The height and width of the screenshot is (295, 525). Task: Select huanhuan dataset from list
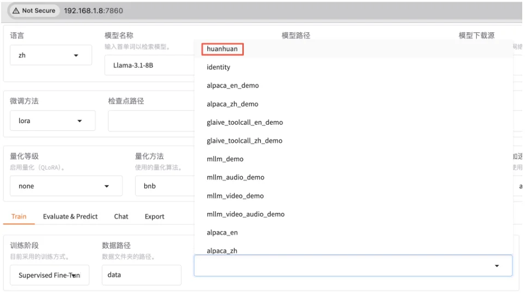click(222, 49)
